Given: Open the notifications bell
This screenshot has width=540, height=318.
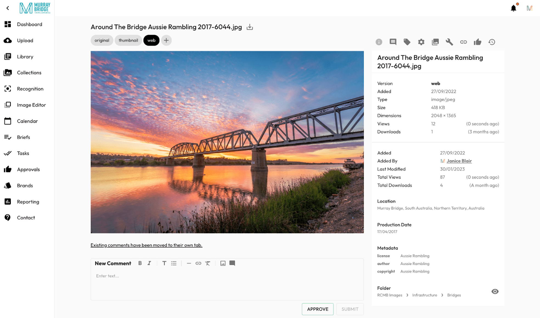Looking at the screenshot, I should (513, 8).
